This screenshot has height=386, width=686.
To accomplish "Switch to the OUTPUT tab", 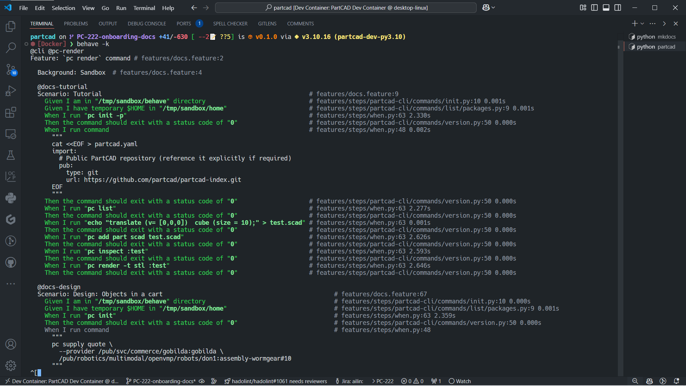I will coord(108,24).
